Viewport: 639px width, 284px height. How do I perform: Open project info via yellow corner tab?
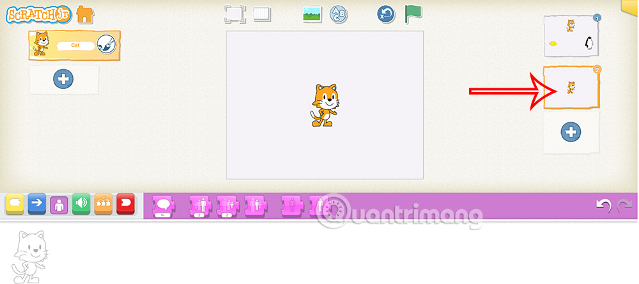coord(629,6)
